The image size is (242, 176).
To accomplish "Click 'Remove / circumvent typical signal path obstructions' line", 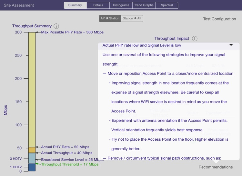I will click(x=162, y=158).
